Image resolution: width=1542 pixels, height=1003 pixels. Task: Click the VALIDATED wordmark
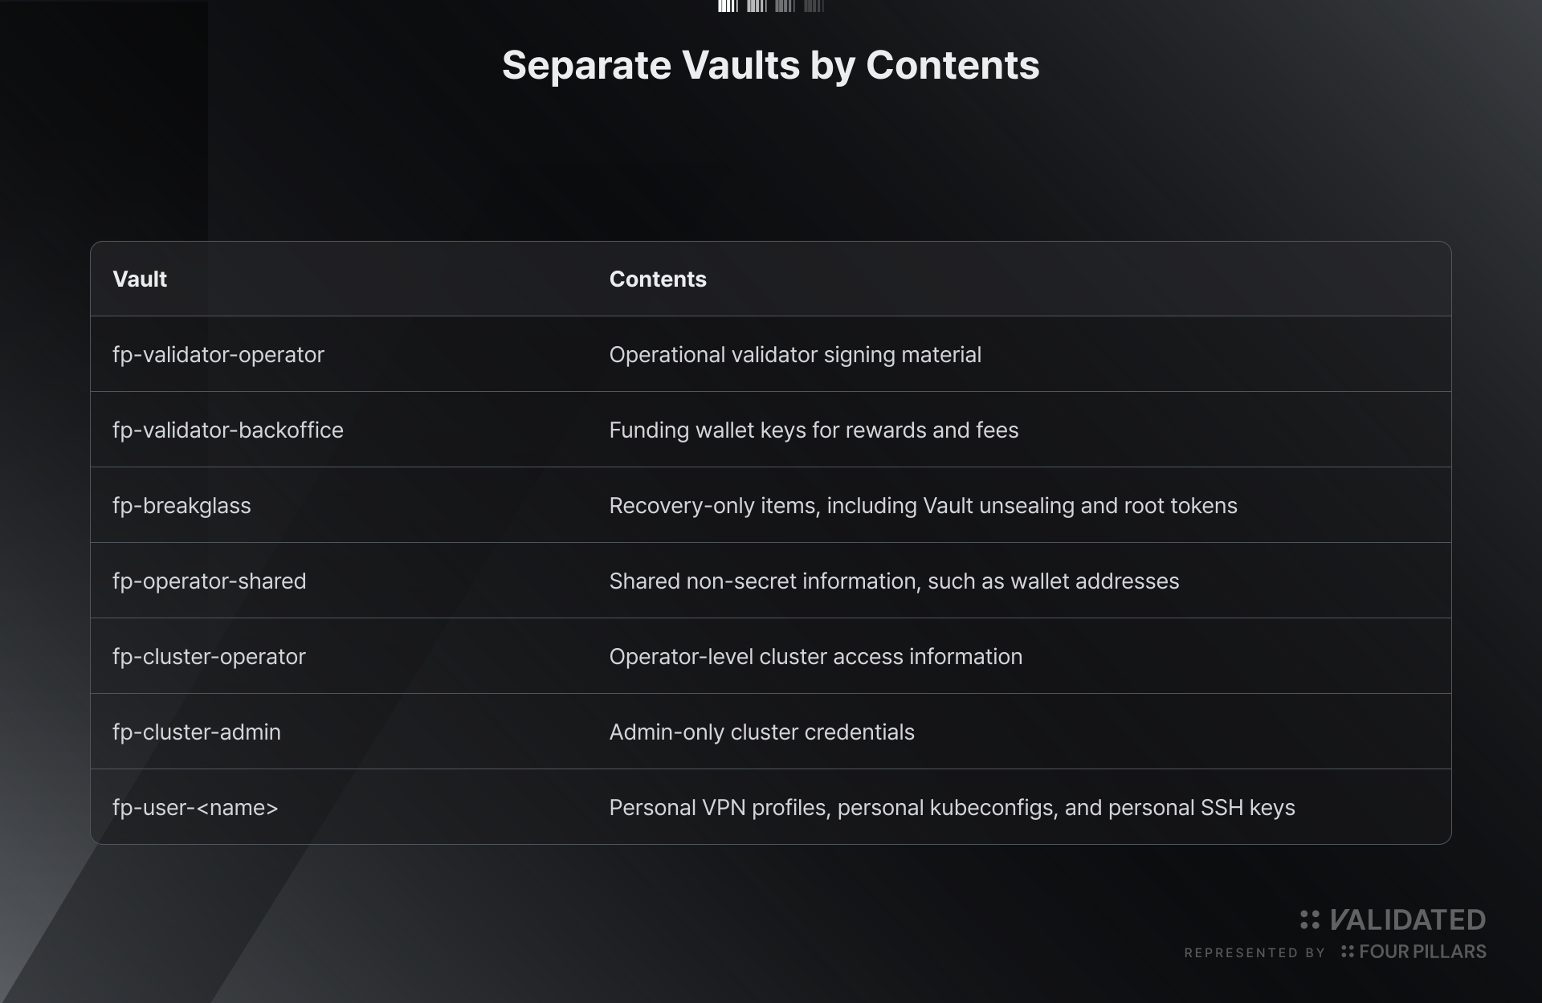(x=1408, y=919)
